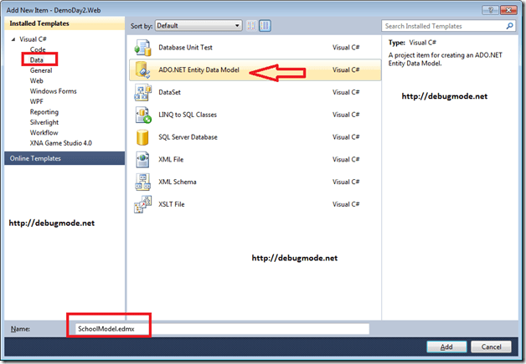Select the Data category in tree
Screen dimensions: 526x364
click(x=39, y=60)
